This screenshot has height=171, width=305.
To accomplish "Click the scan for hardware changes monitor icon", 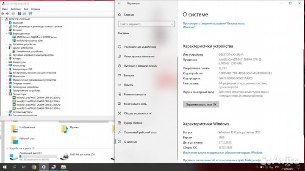I will coord(30,14).
